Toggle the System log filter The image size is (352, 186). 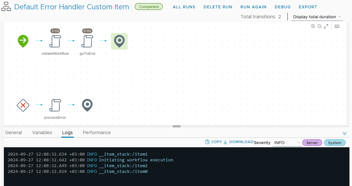point(335,143)
